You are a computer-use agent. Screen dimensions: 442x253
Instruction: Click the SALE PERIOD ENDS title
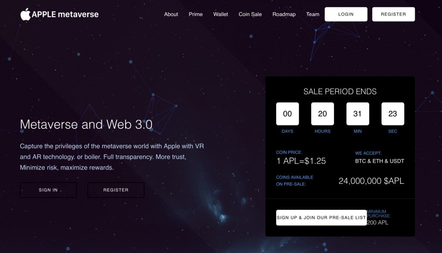tap(340, 92)
